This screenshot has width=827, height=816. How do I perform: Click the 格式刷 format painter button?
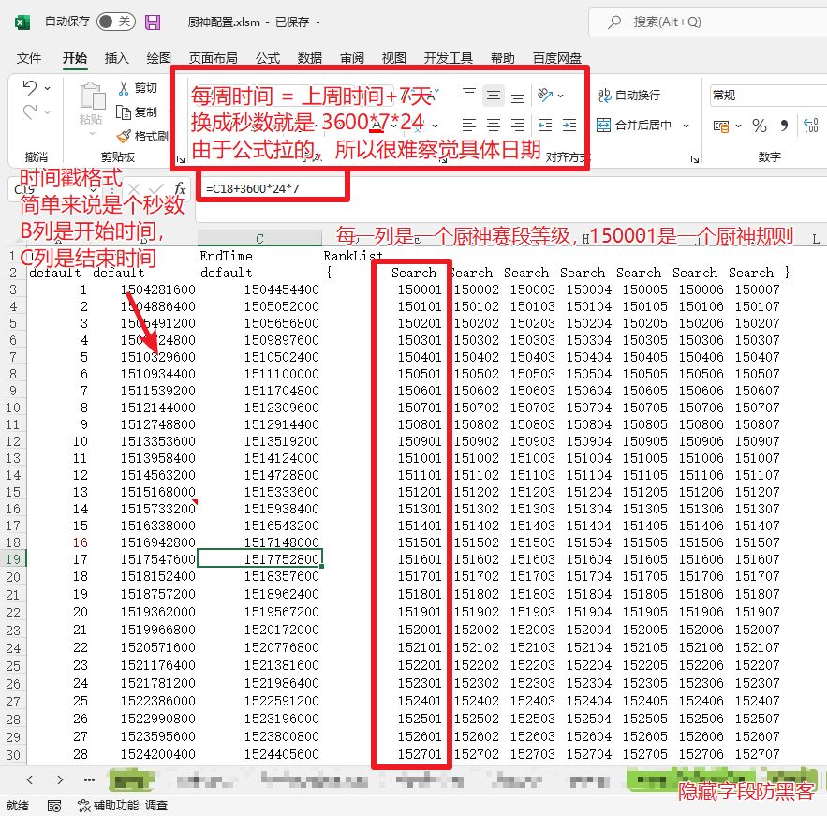tap(142, 137)
